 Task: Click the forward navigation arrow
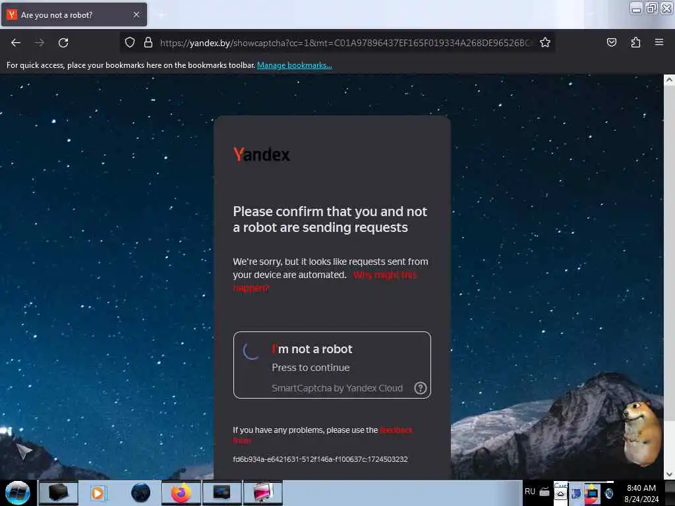pos(40,43)
